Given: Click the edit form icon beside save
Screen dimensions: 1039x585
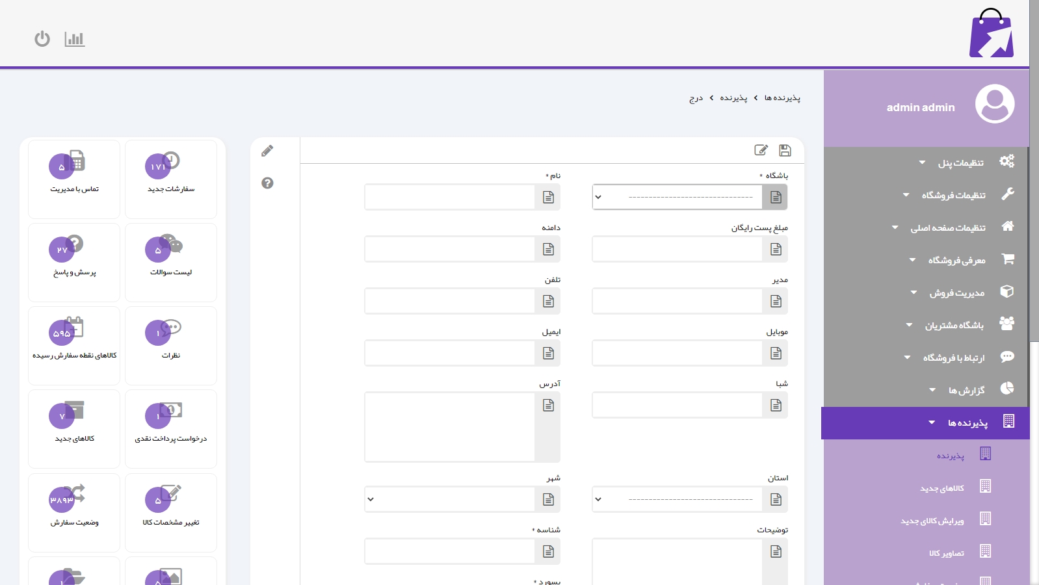Looking at the screenshot, I should point(761,151).
